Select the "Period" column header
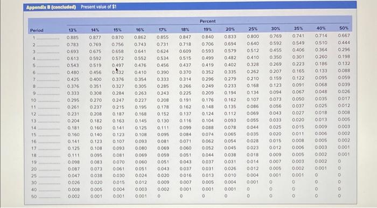Screen dimensions: 377x208 [x=37, y=31]
